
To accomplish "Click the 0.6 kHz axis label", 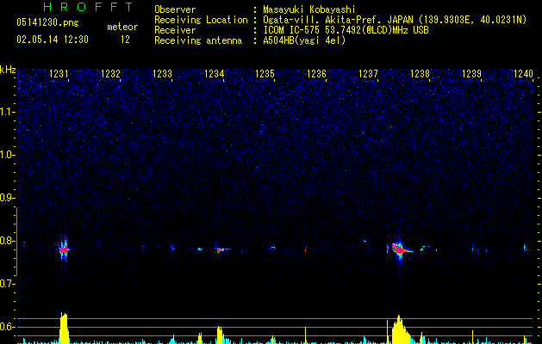I will [8, 327].
